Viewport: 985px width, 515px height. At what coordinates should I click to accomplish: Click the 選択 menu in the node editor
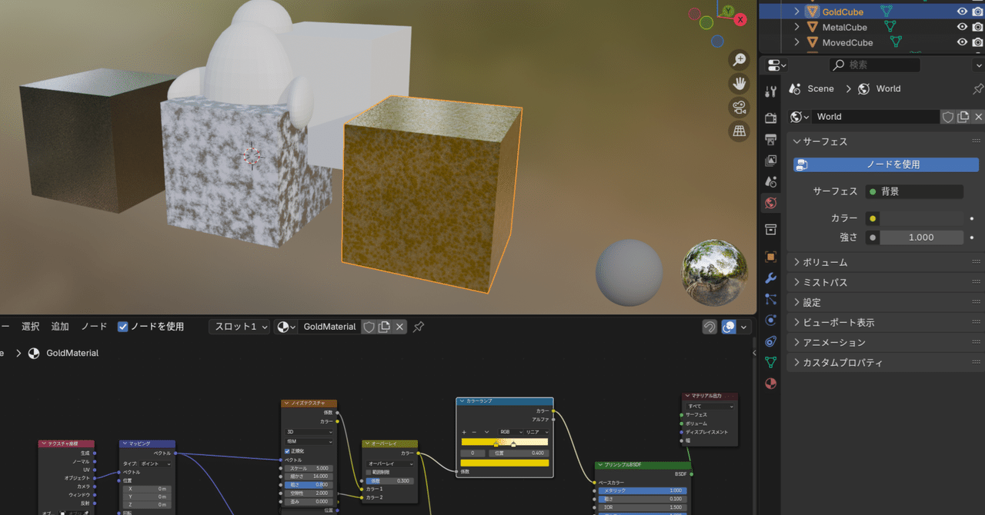click(x=30, y=326)
